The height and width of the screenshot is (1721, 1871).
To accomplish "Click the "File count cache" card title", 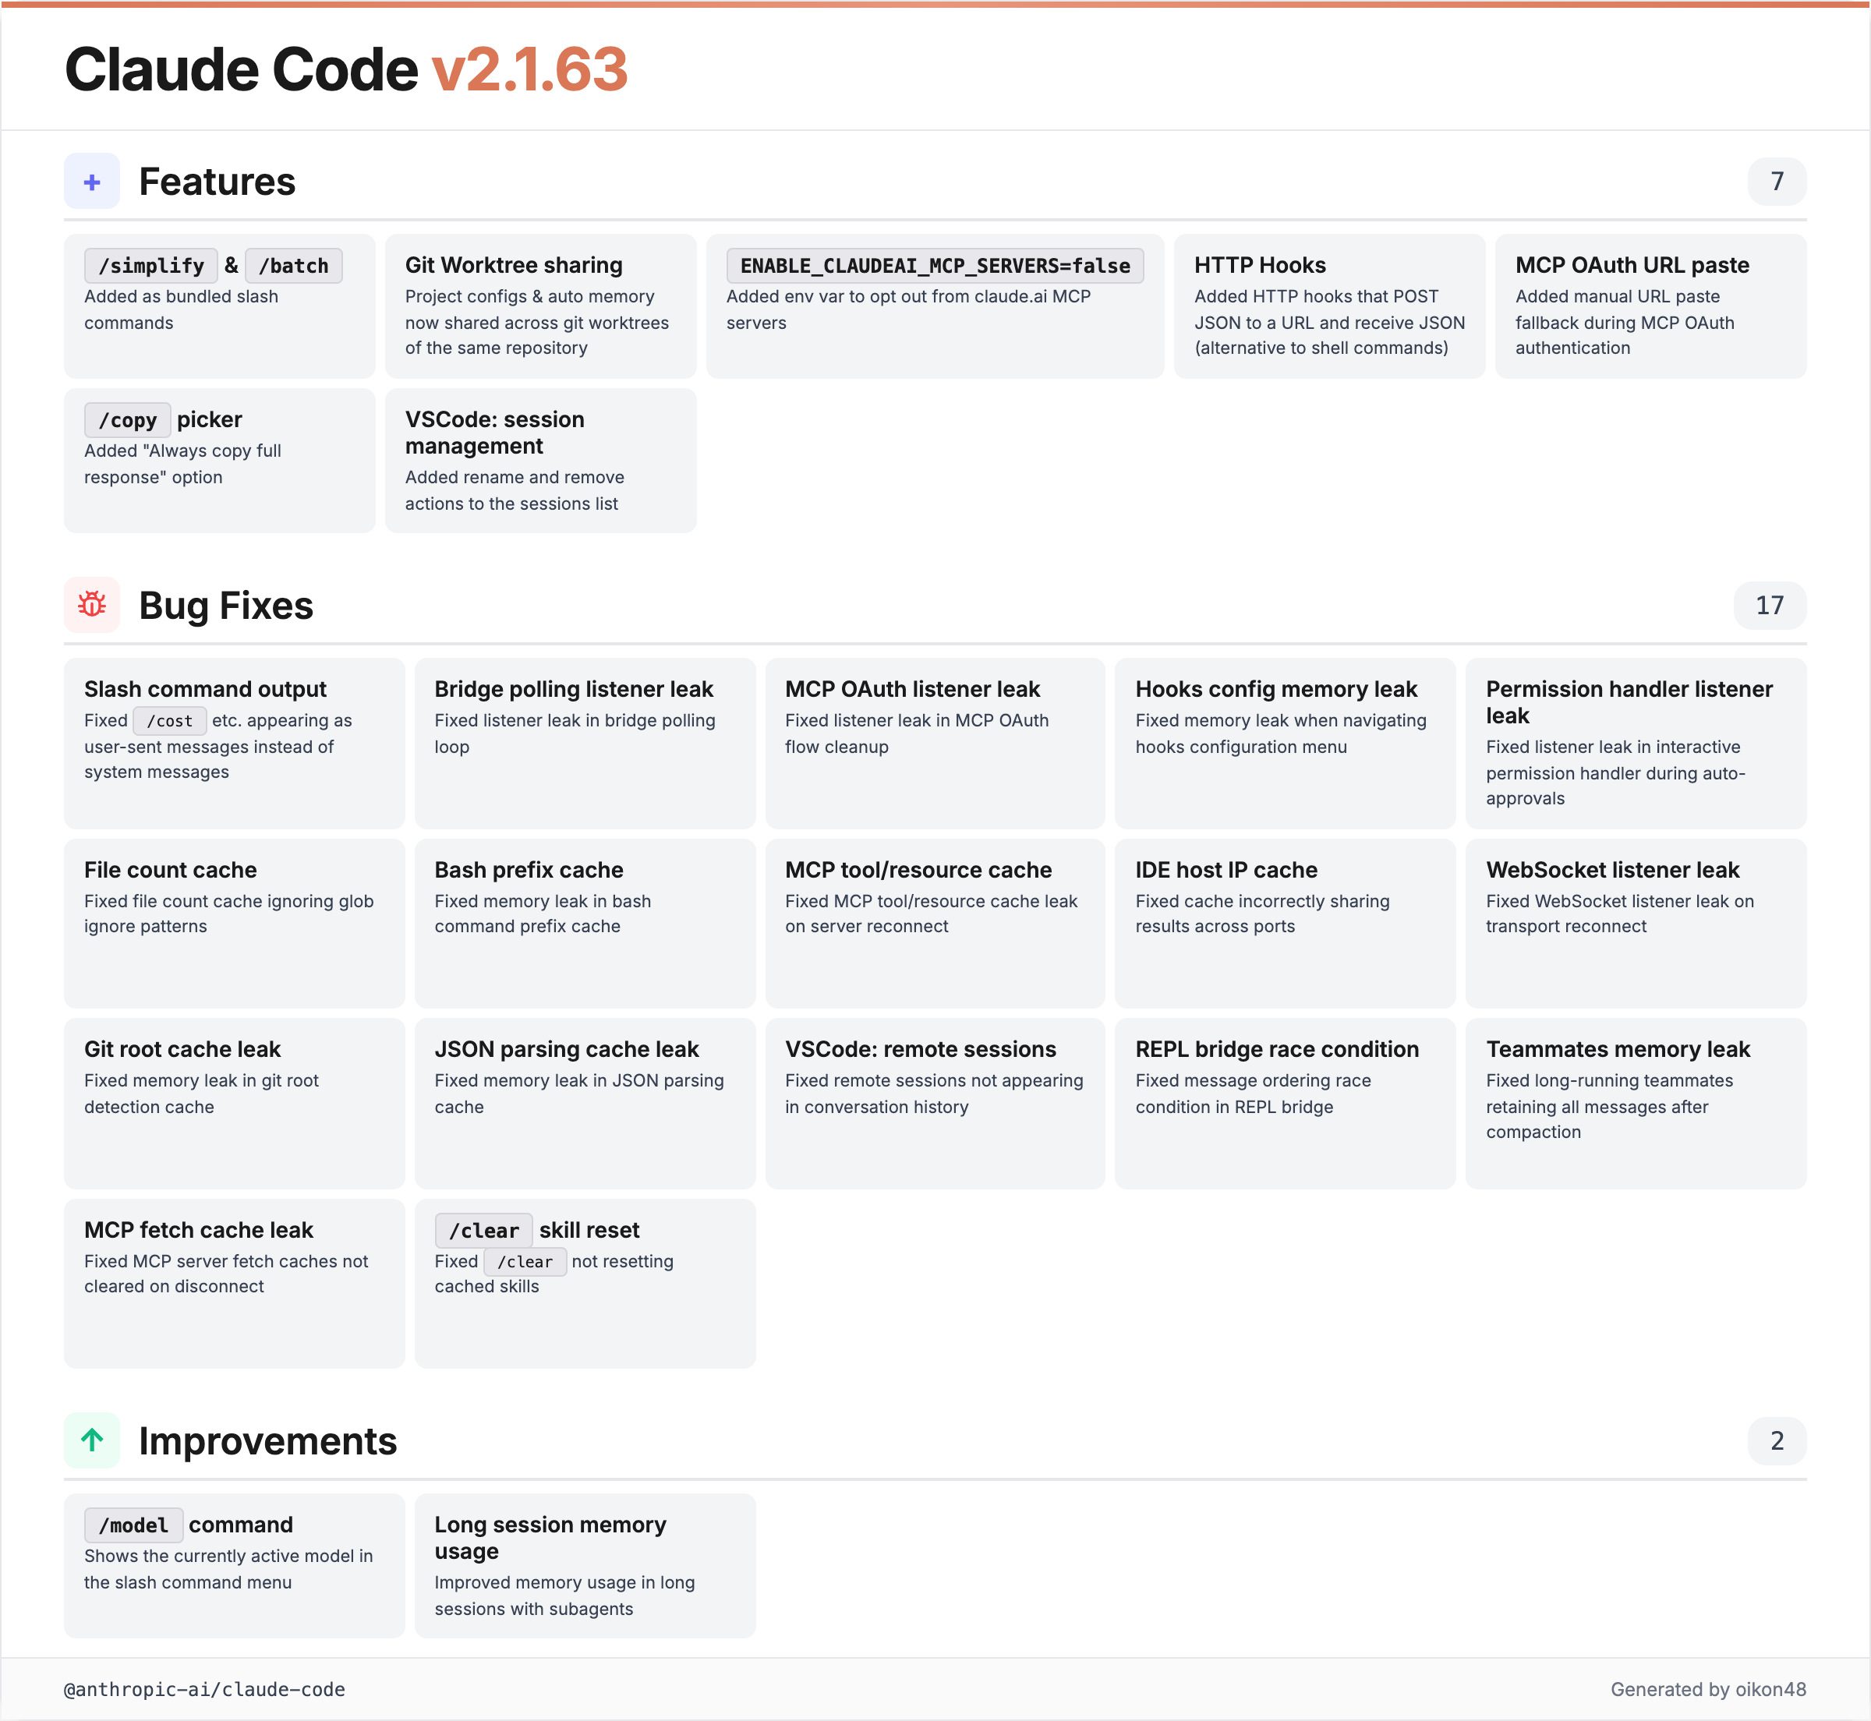I will (171, 870).
